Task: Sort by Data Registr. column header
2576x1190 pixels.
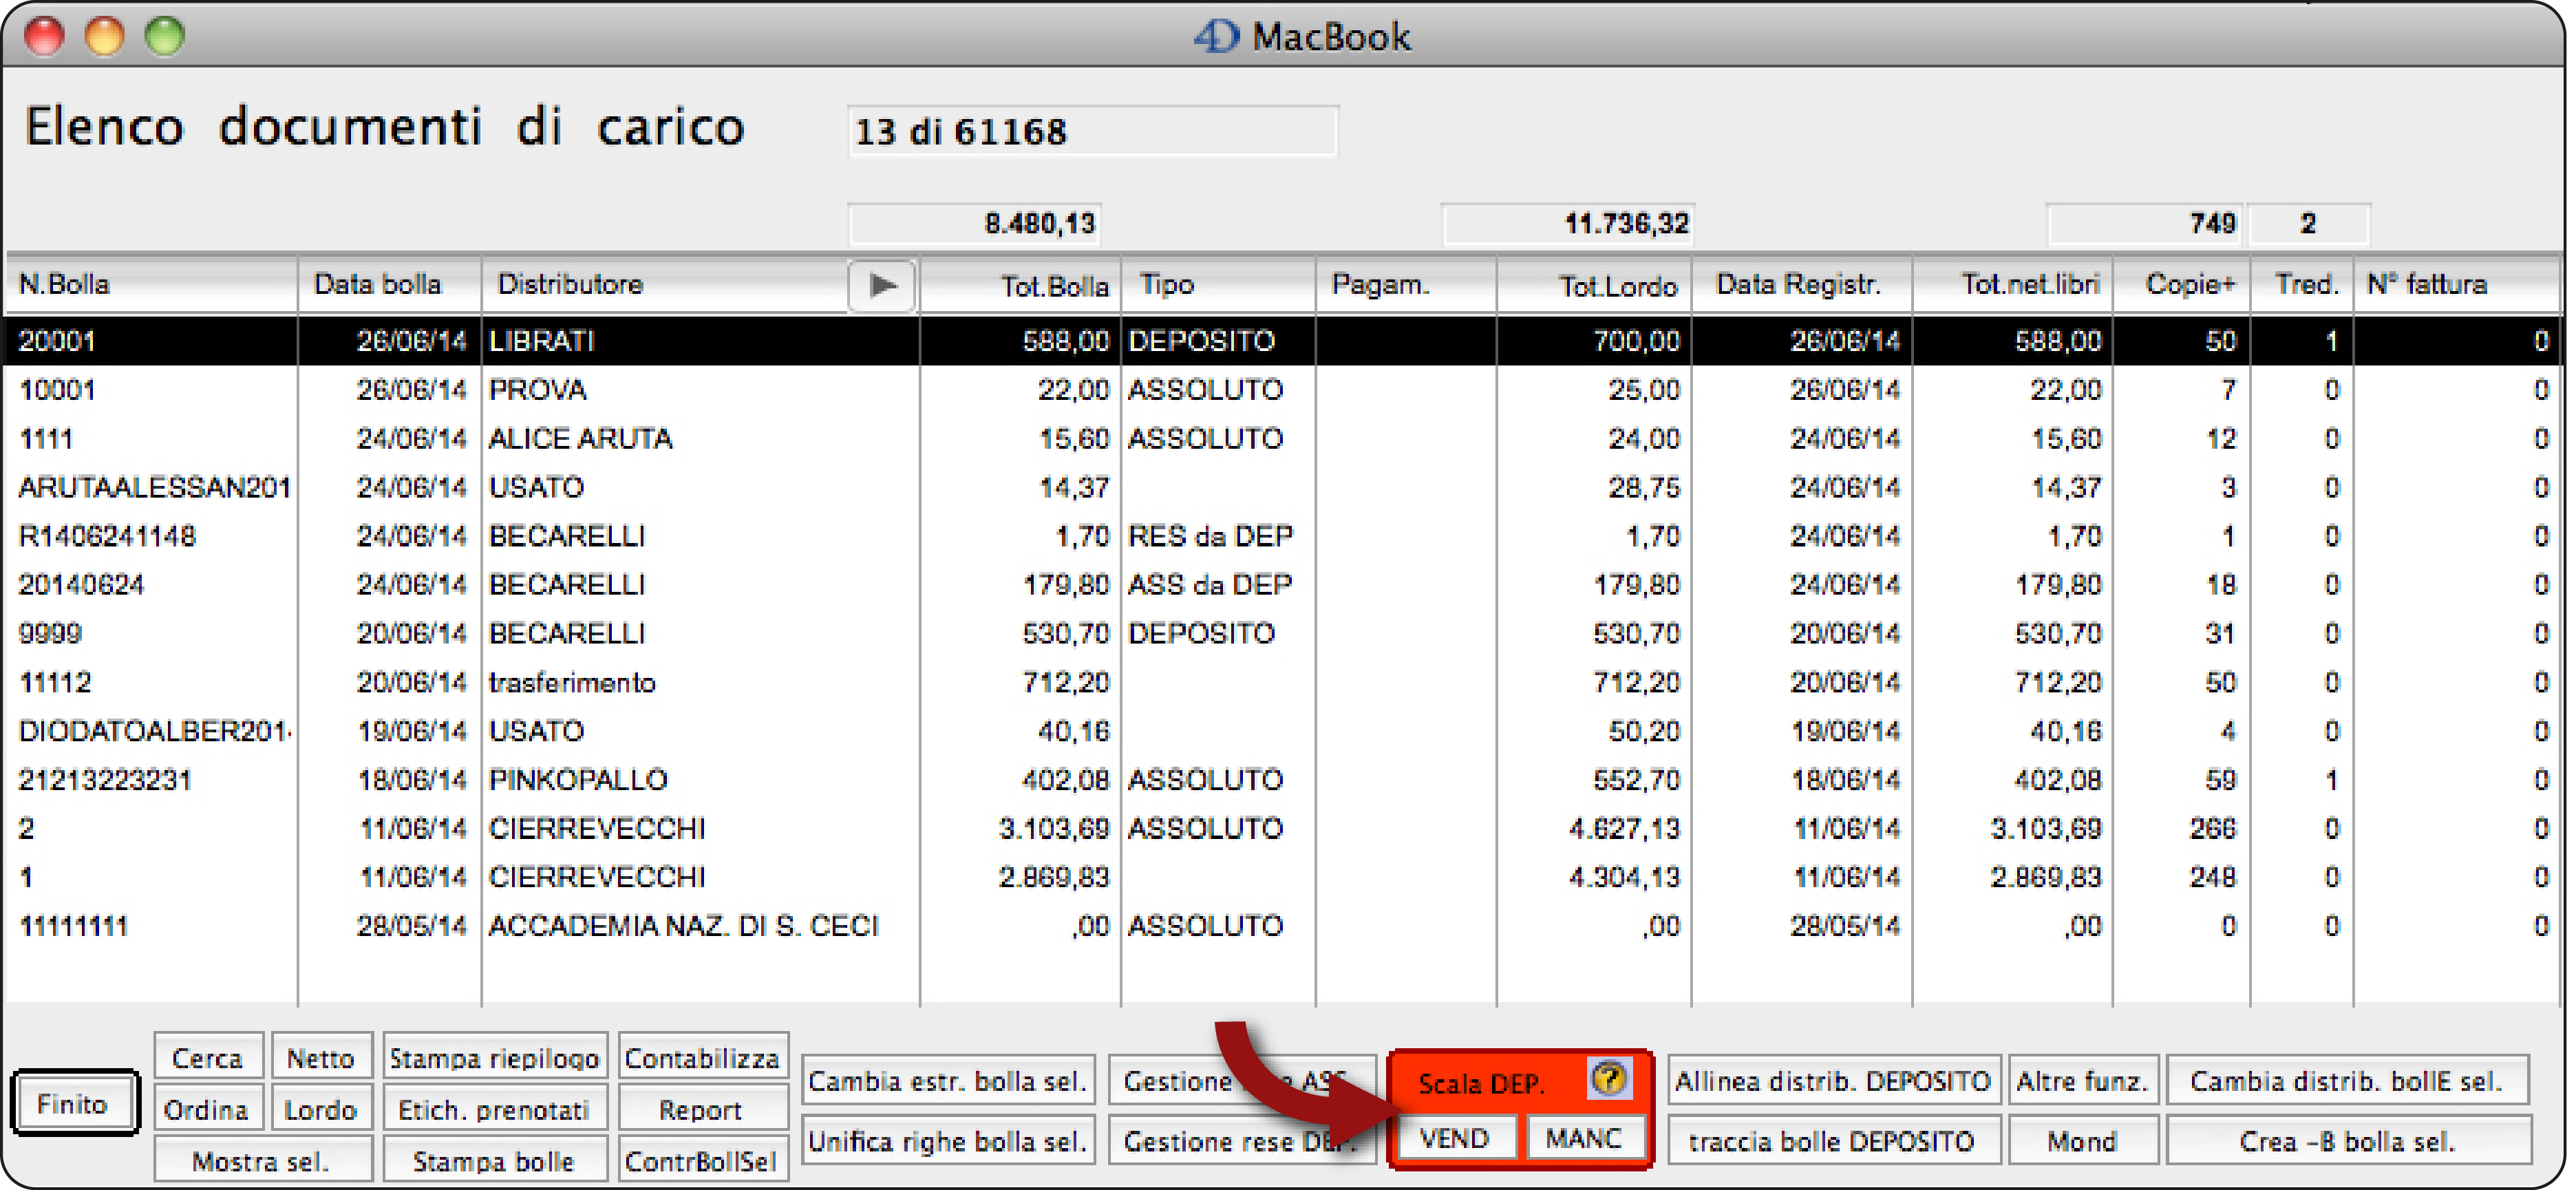Action: pyautogui.click(x=1802, y=285)
